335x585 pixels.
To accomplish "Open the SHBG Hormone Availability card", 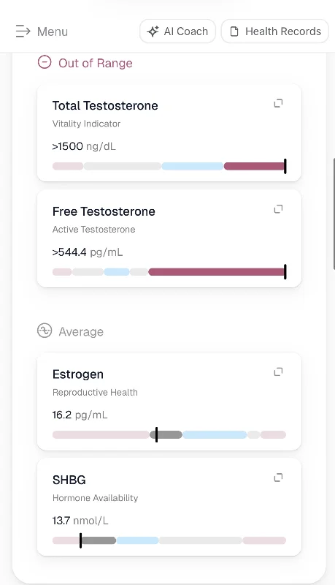I will pyautogui.click(x=169, y=507).
